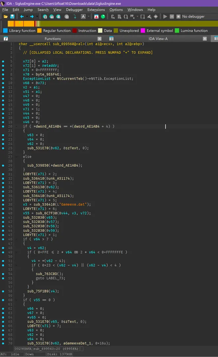Open the Search menu
Viewport: 218px width, 357px height.
(43, 10)
